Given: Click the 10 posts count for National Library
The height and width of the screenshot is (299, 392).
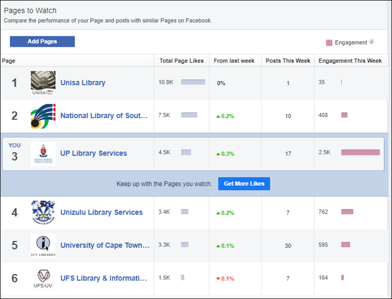Looking at the screenshot, I should tap(288, 116).
